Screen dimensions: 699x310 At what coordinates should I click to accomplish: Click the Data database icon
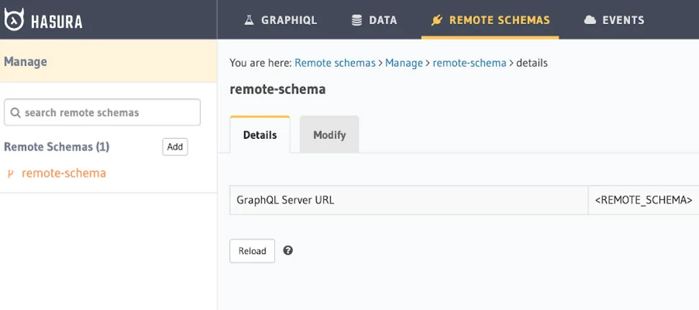pos(356,20)
